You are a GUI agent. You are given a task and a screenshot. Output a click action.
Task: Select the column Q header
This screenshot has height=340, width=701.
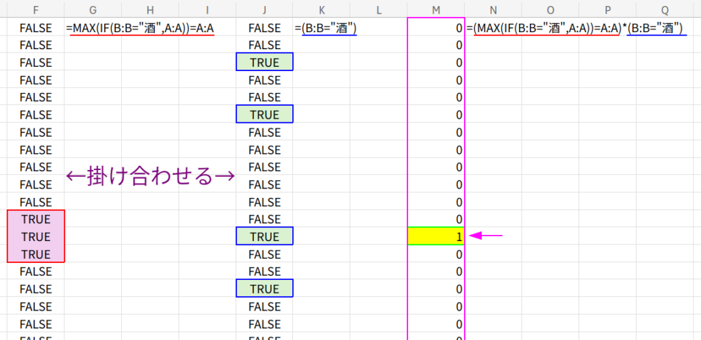coord(665,9)
